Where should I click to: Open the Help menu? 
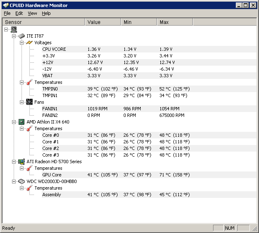[46, 13]
